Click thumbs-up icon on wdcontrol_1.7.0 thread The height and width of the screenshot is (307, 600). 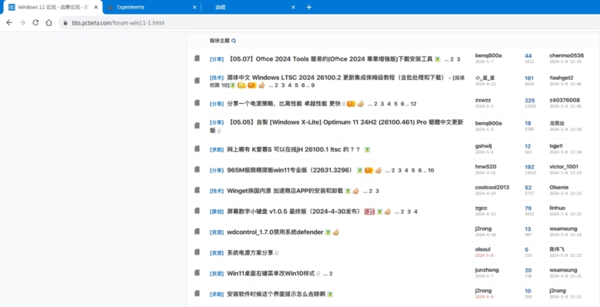[x=336, y=232]
